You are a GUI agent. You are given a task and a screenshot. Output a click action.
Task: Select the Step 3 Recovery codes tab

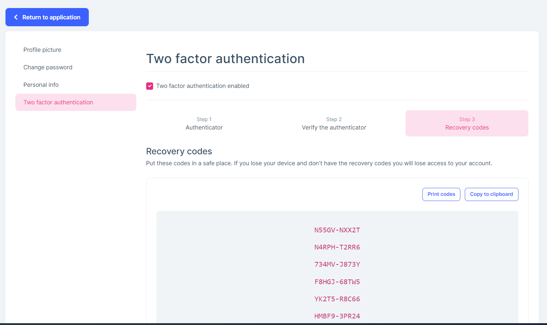coord(467,124)
